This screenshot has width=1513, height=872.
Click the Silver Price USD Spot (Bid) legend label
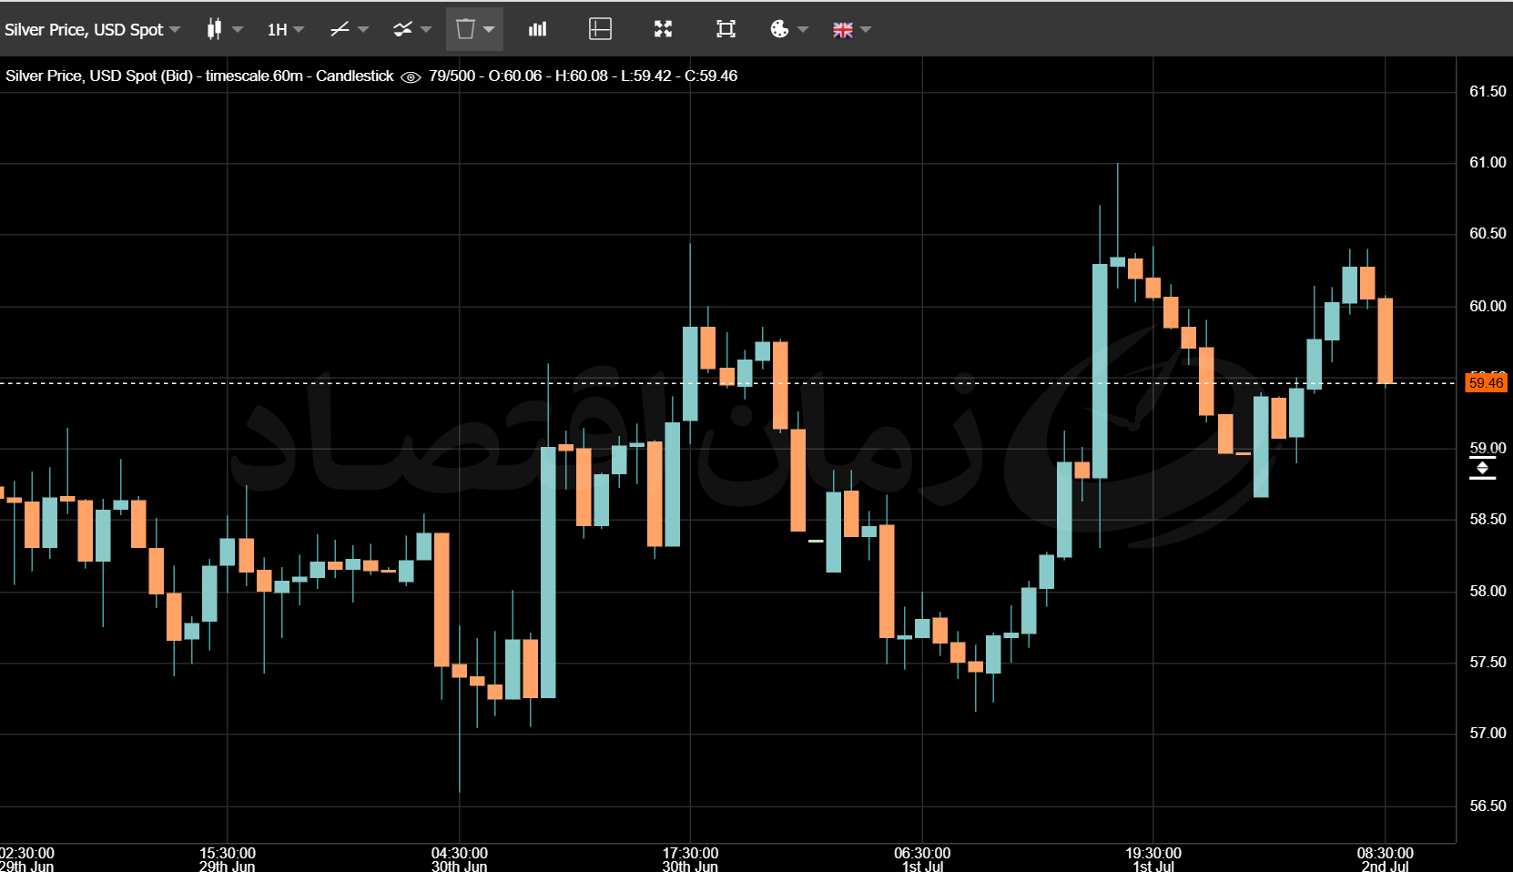tap(99, 76)
